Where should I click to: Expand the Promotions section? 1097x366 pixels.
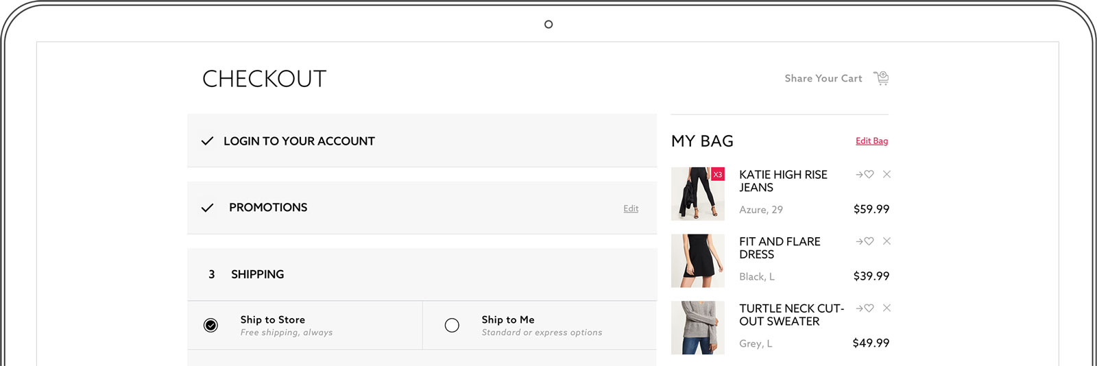422,208
